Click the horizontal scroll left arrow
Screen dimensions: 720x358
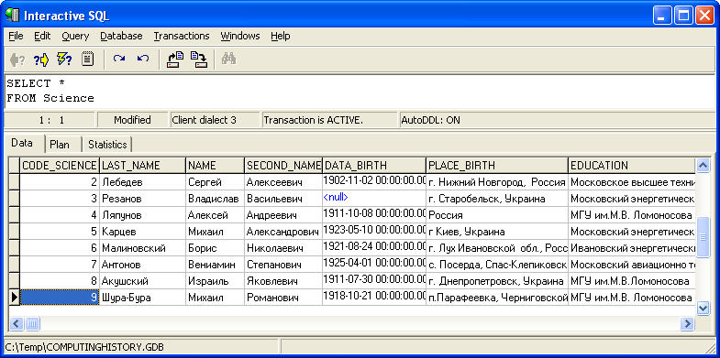coord(17,323)
